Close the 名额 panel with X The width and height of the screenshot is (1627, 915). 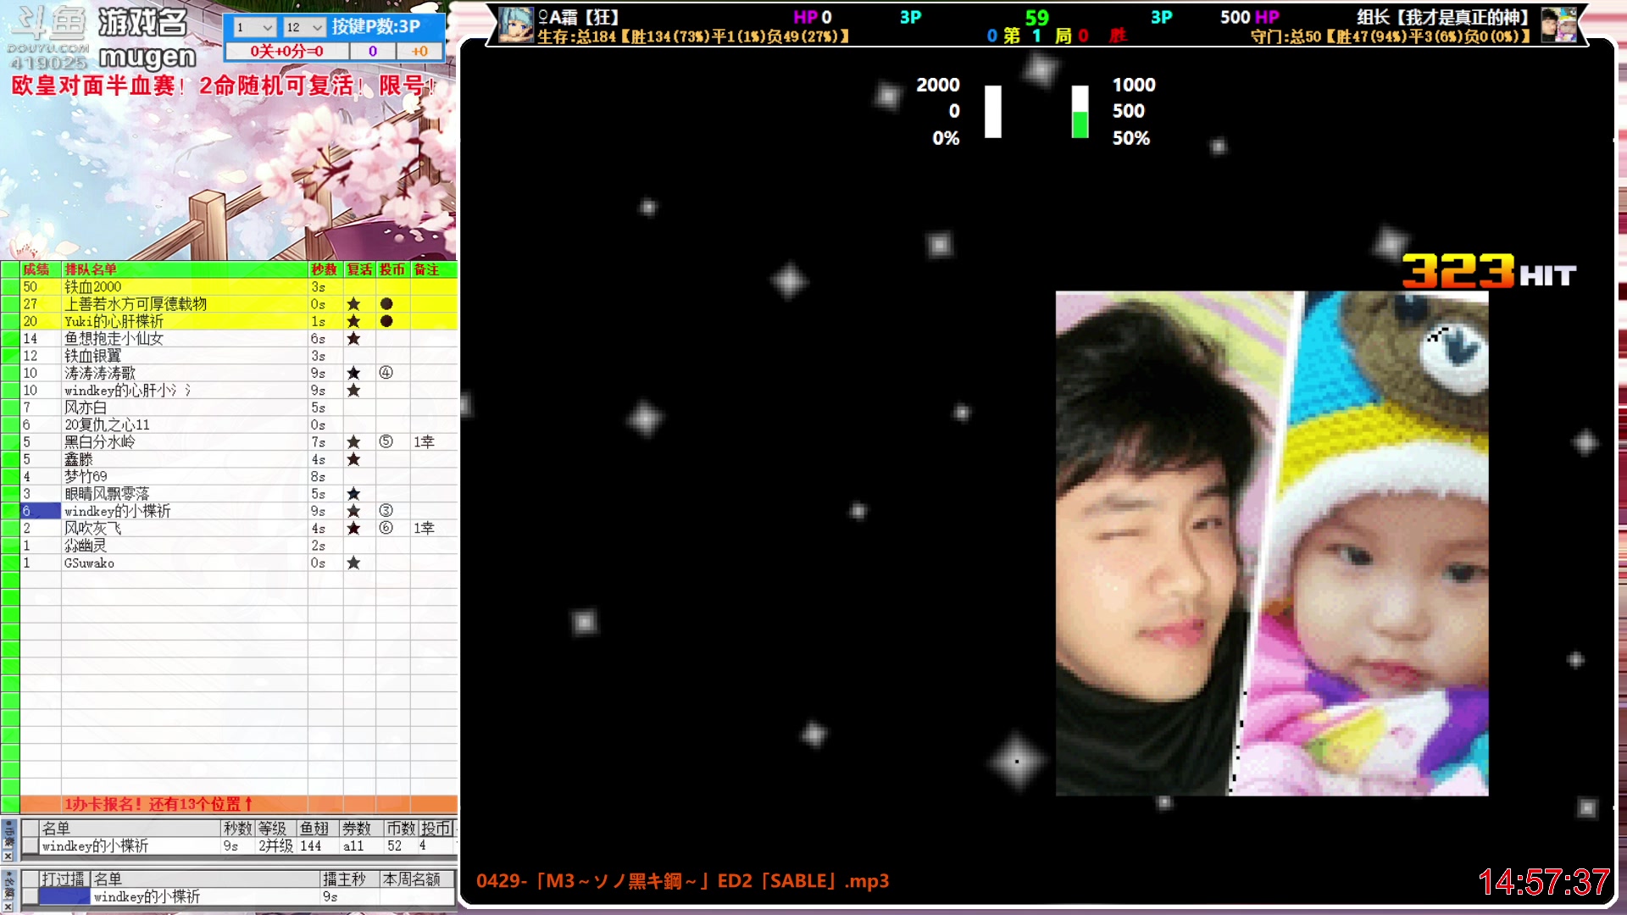pyautogui.click(x=8, y=907)
